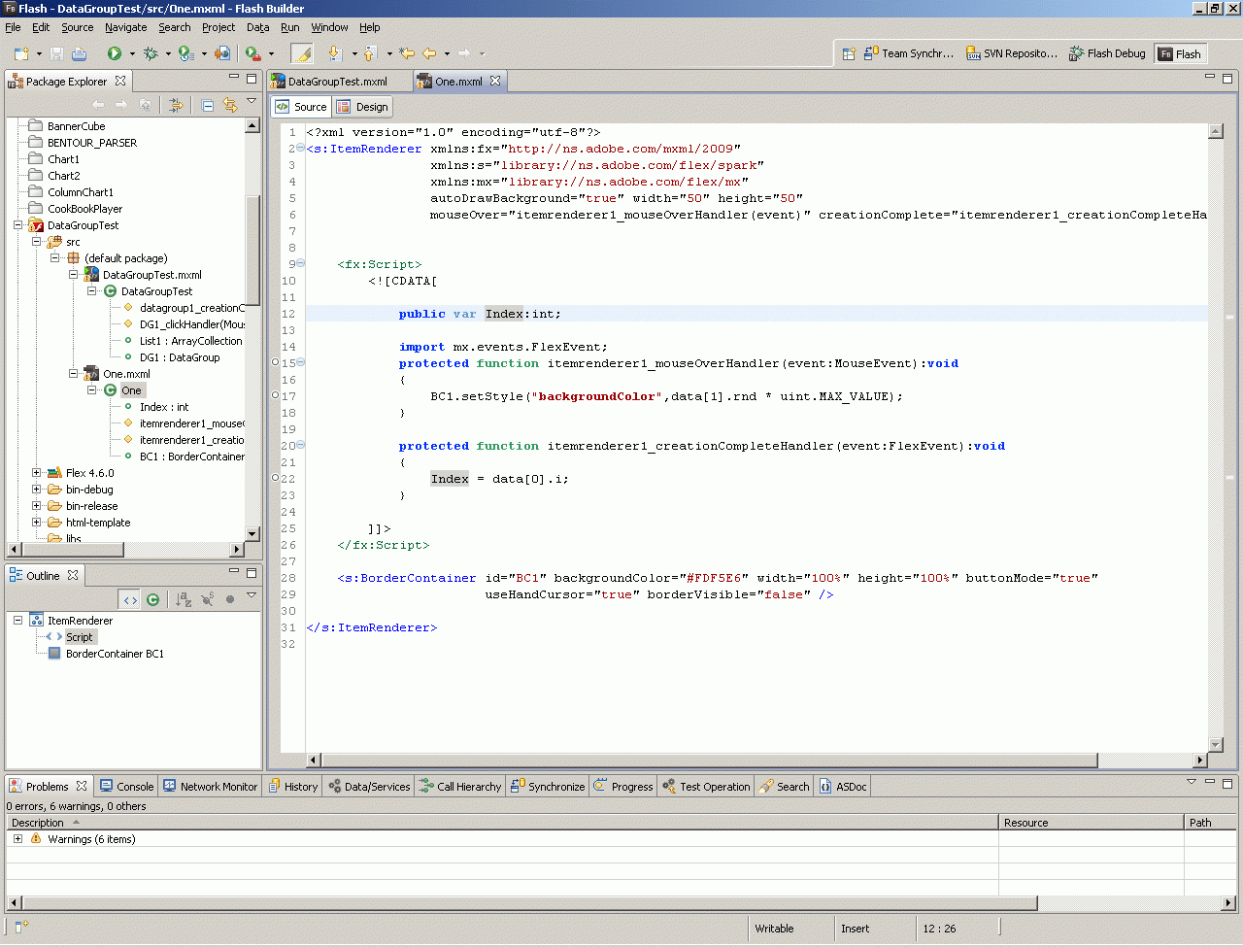Toggle class view mode in Outline
The image size is (1243, 947).
tap(152, 599)
